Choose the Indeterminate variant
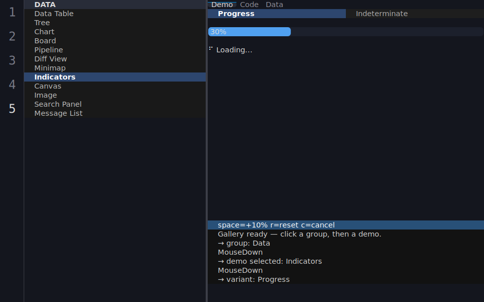Screen dimensions: 484x302 415,14
